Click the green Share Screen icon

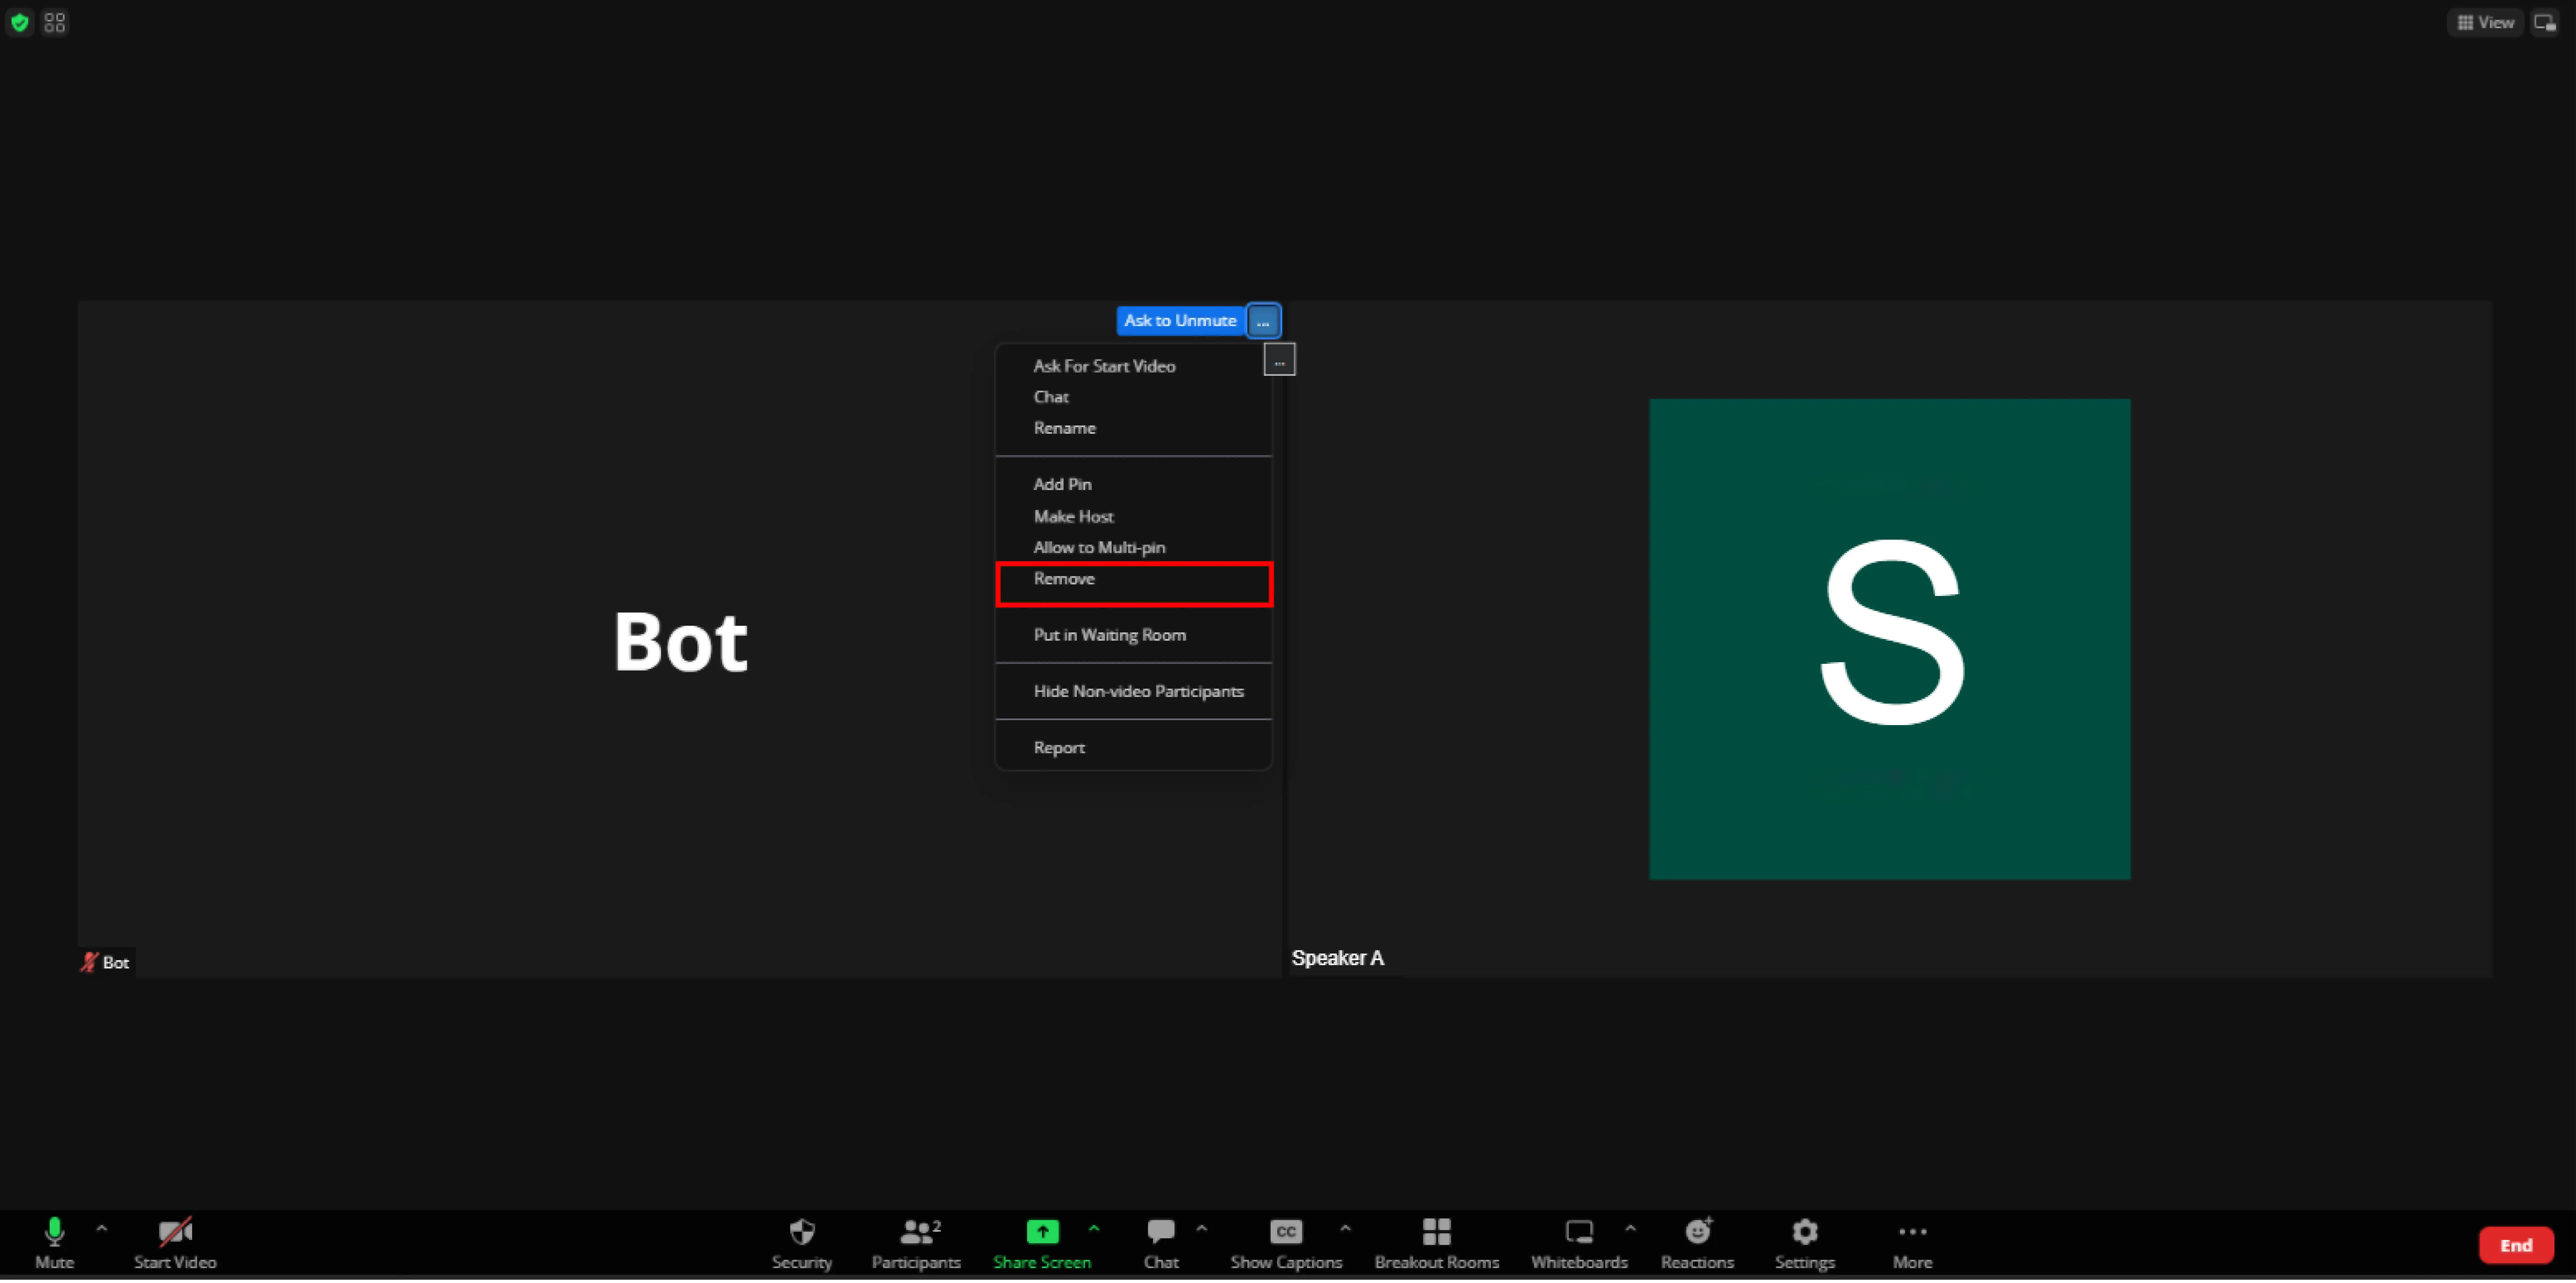1041,1233
